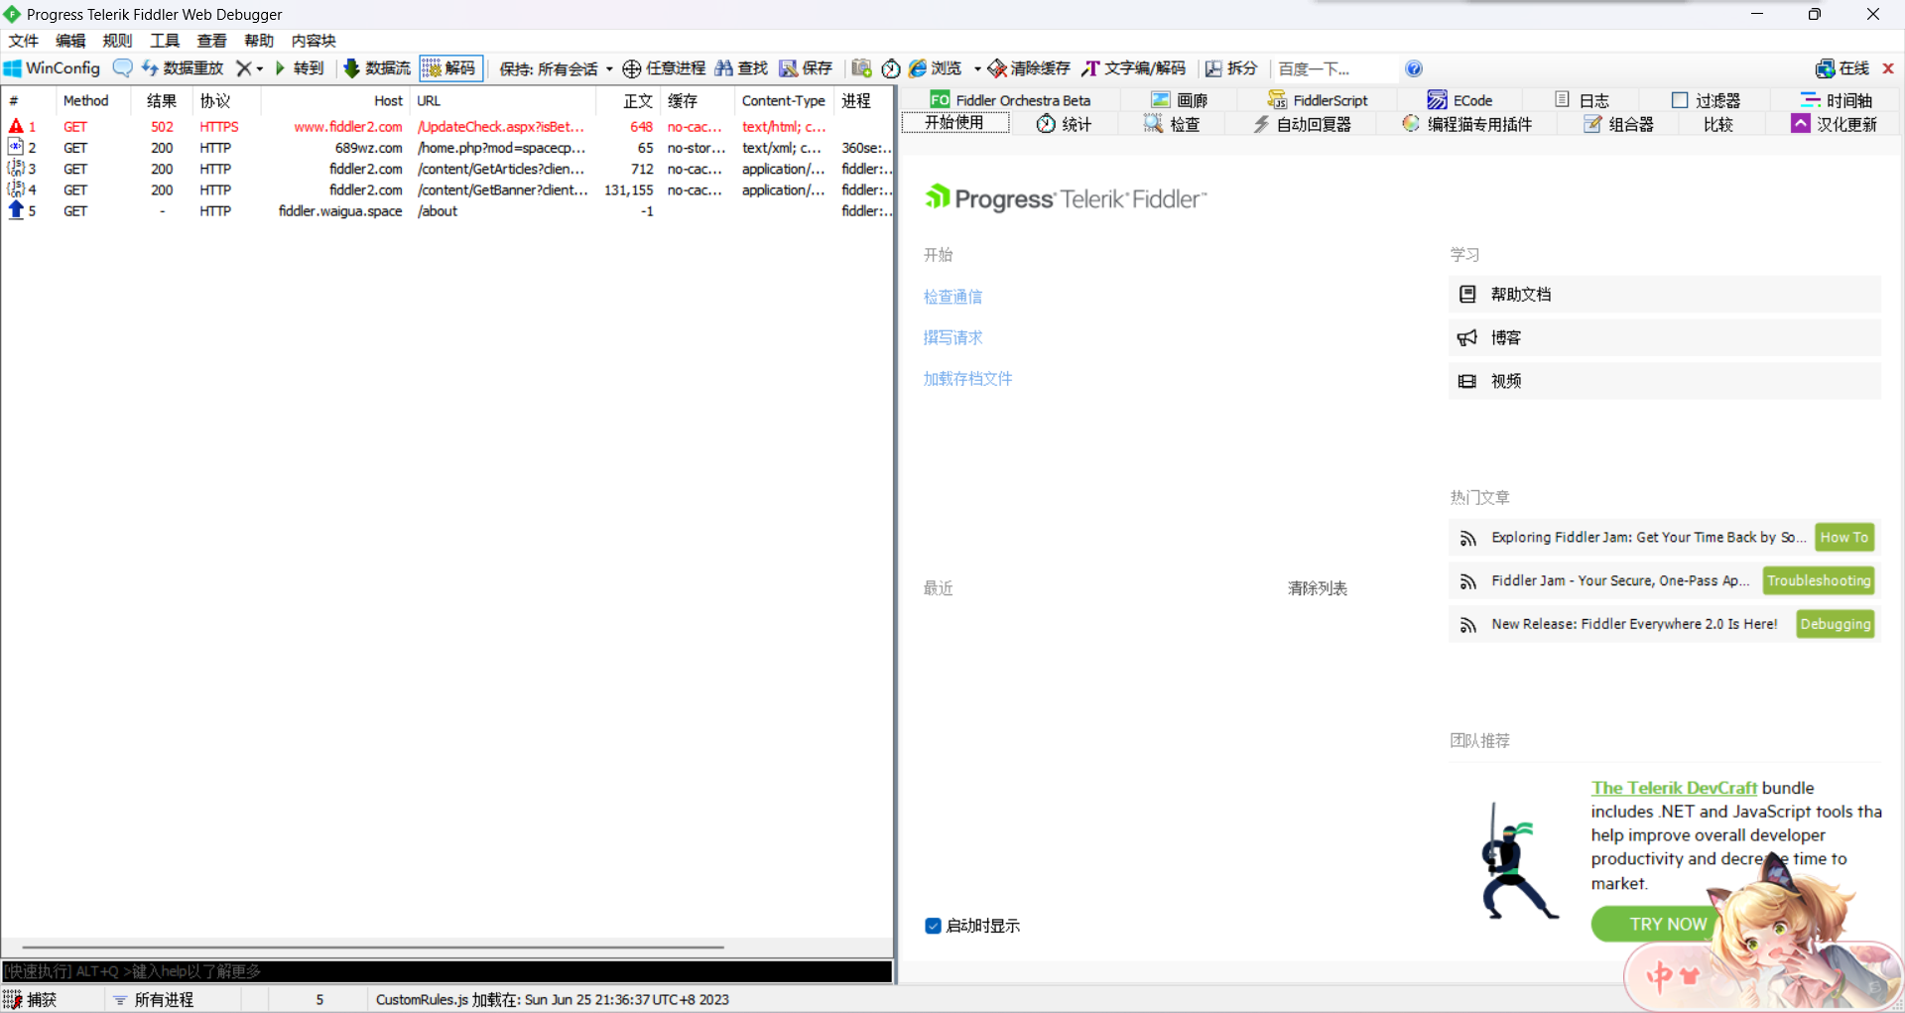Click the timer stopwatch icon in toolbar
1905x1013 pixels.
pyautogui.click(x=891, y=68)
